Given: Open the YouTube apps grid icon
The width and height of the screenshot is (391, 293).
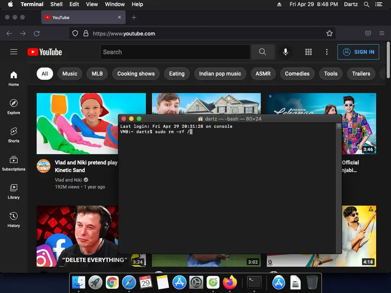Looking at the screenshot, I should [309, 52].
